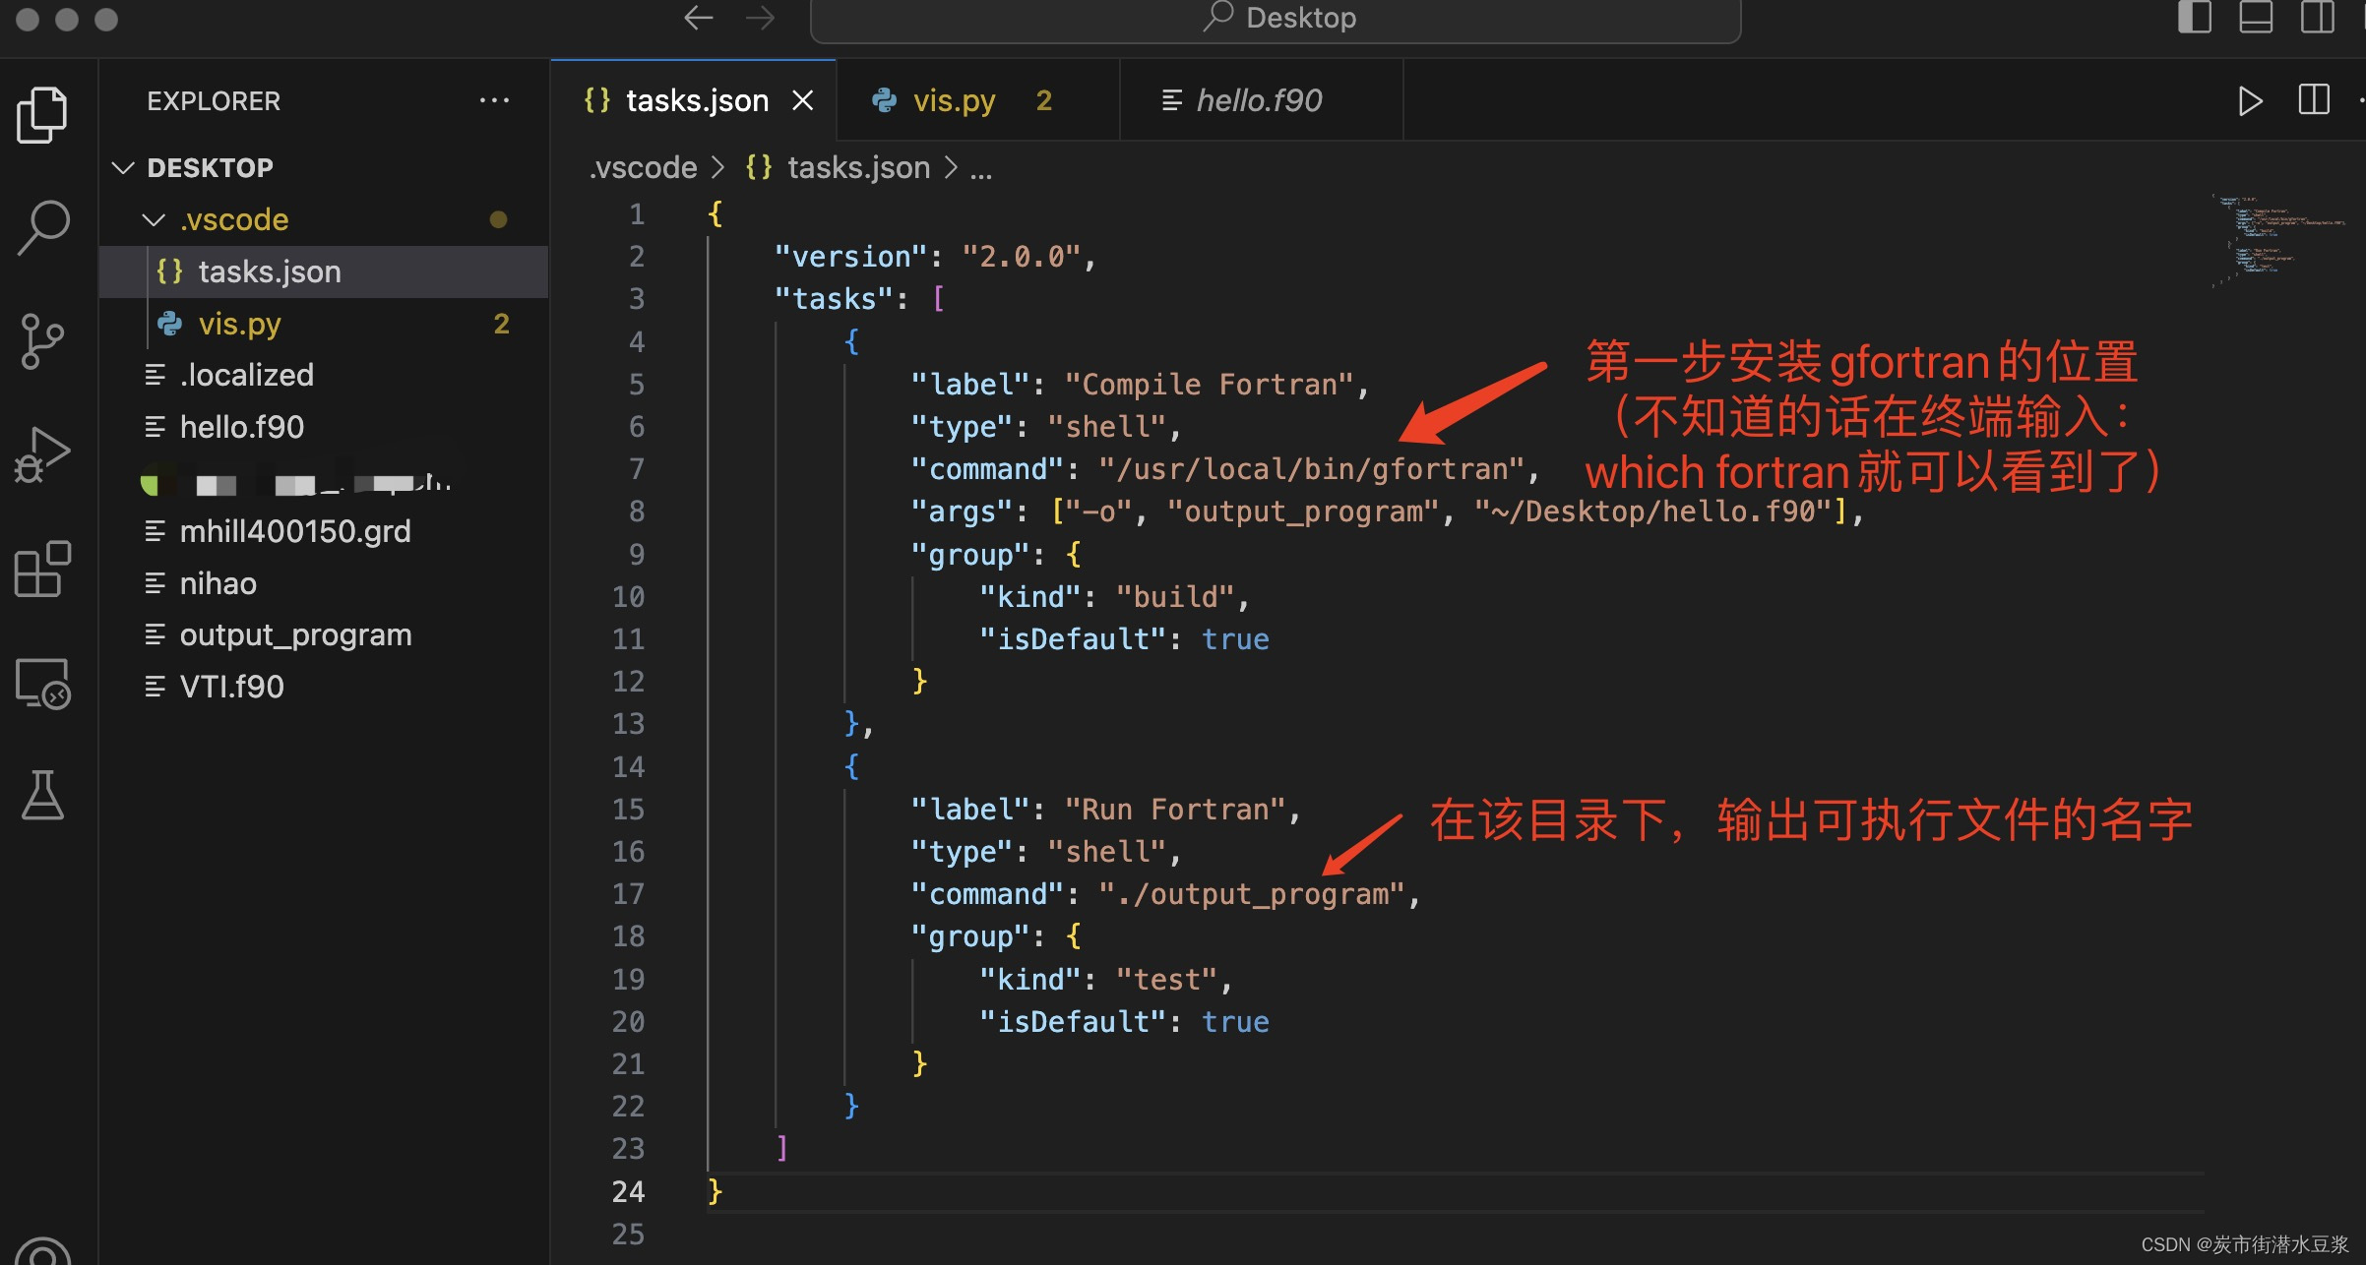Open the Run and Debug icon
The width and height of the screenshot is (2366, 1265).
(x=44, y=454)
